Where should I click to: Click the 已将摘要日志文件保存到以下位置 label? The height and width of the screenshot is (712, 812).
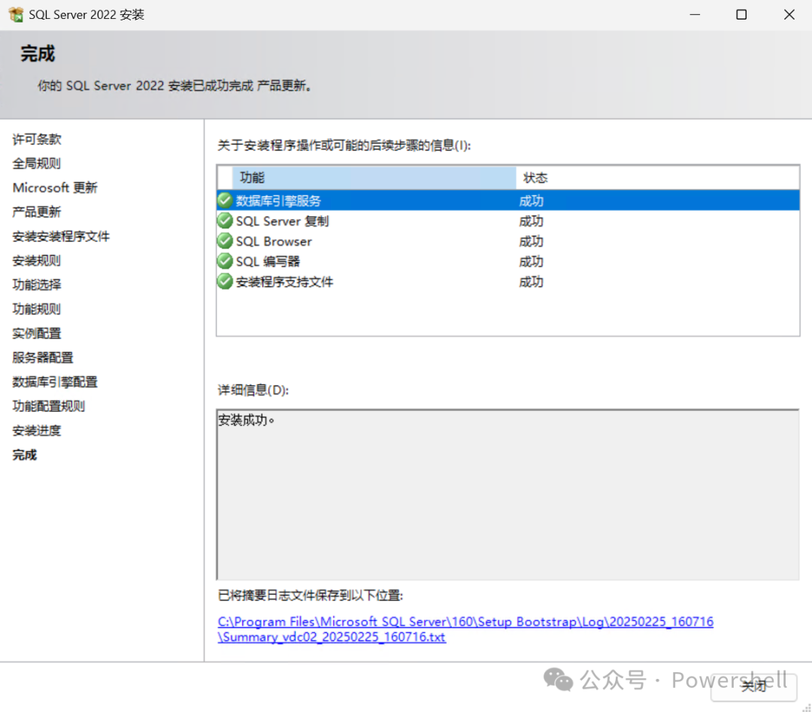(x=311, y=595)
